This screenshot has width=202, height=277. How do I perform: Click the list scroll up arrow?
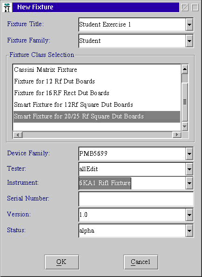pyautogui.click(x=185, y=69)
